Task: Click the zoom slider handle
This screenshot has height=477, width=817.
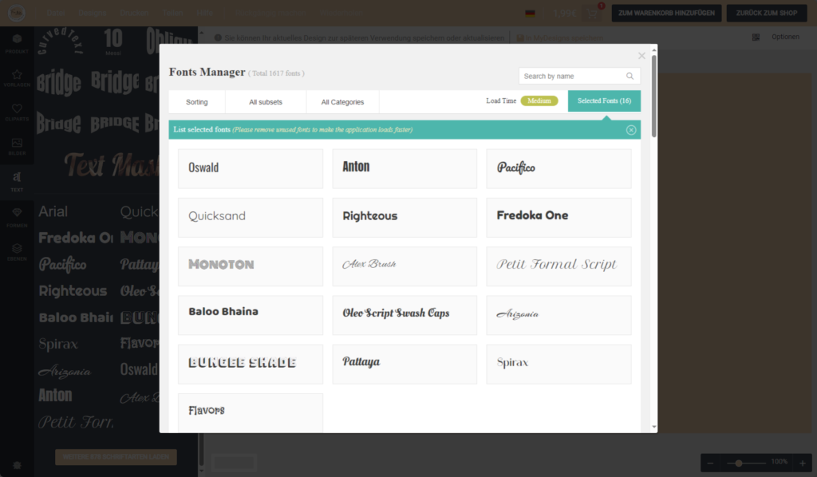Action: click(x=740, y=463)
